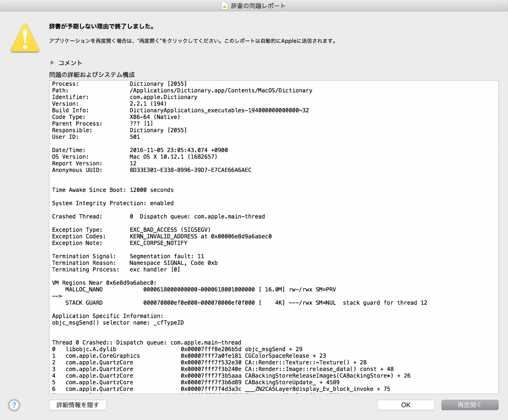Click the Anonymous UUID value 8D33E301-E338-8996-39D7-E7CAE66A6AEC
The height and width of the screenshot is (420, 508).
point(191,170)
